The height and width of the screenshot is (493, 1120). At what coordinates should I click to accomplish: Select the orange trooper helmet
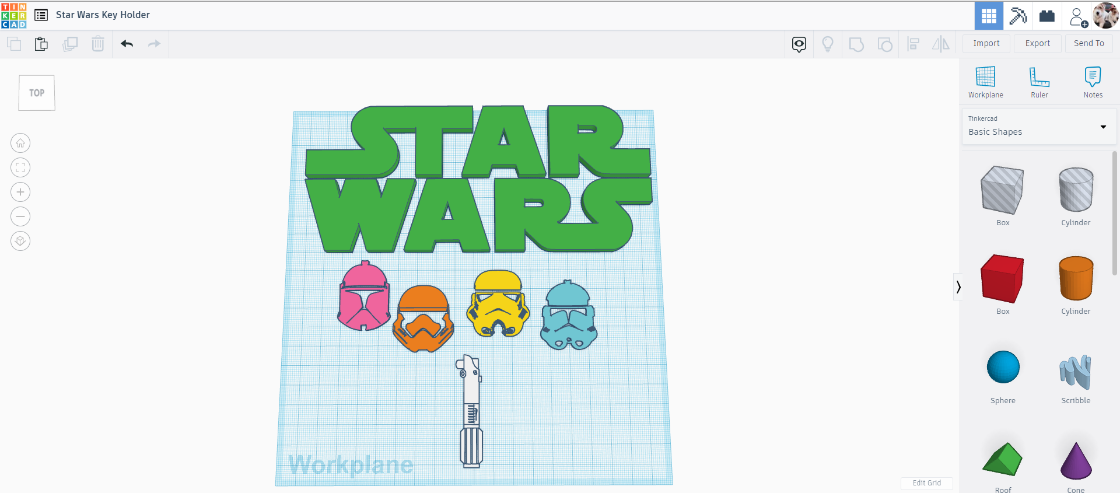tap(423, 319)
